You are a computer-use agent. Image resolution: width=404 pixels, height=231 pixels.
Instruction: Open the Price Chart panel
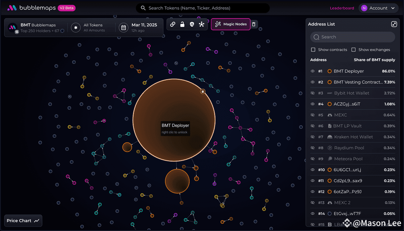pyautogui.click(x=23, y=221)
